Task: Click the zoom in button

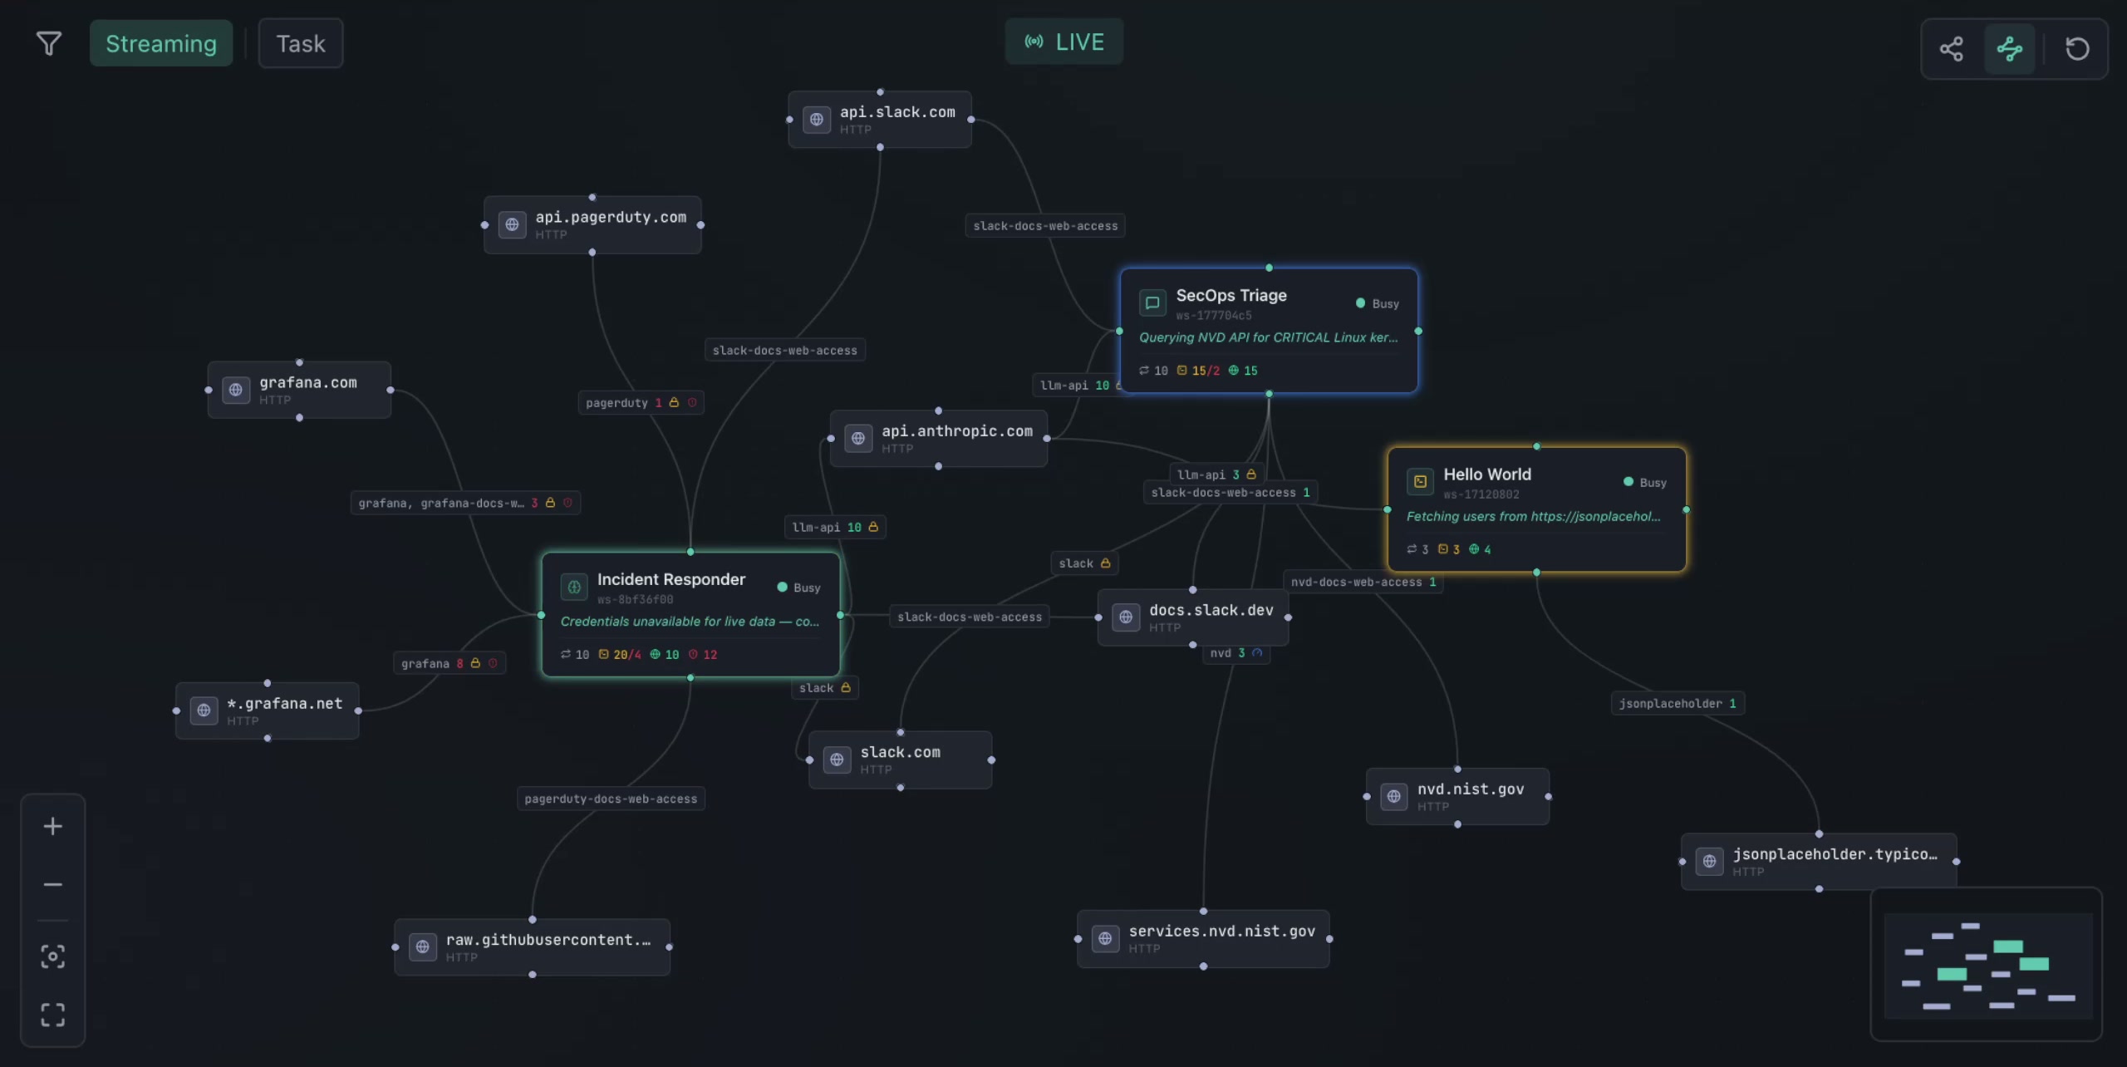Action: click(52, 825)
